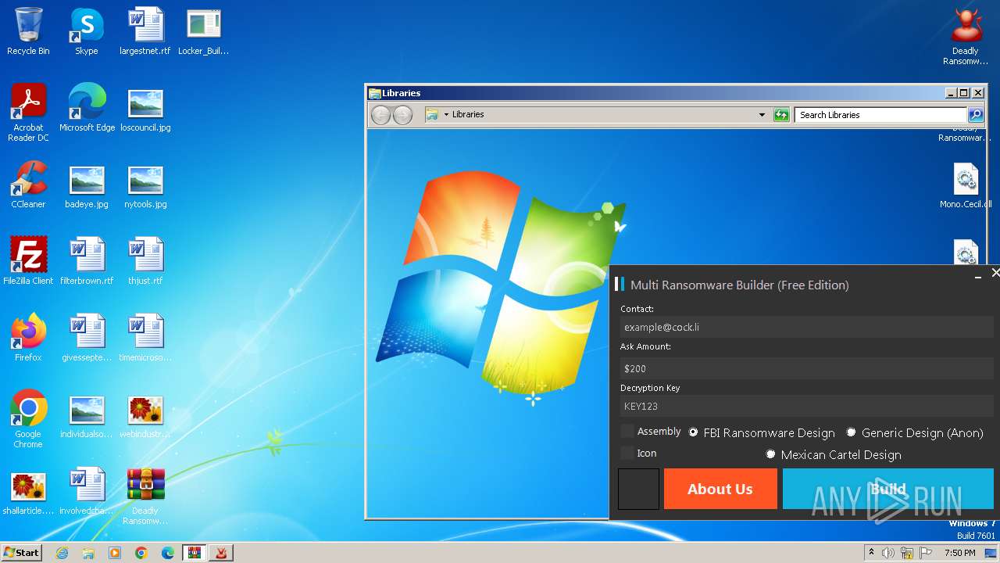Click the Search Libraries box
1000x563 pixels.
point(881,115)
